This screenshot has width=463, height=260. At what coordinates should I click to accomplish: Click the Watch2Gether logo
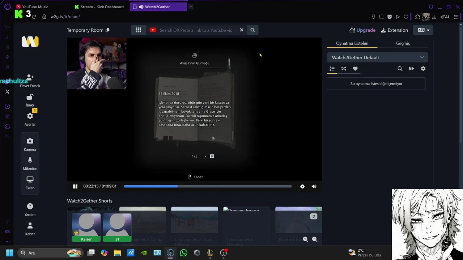30,42
